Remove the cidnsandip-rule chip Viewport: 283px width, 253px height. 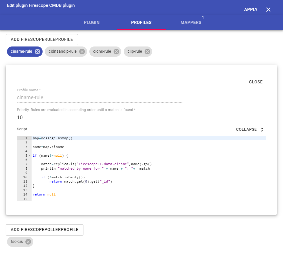82,52
